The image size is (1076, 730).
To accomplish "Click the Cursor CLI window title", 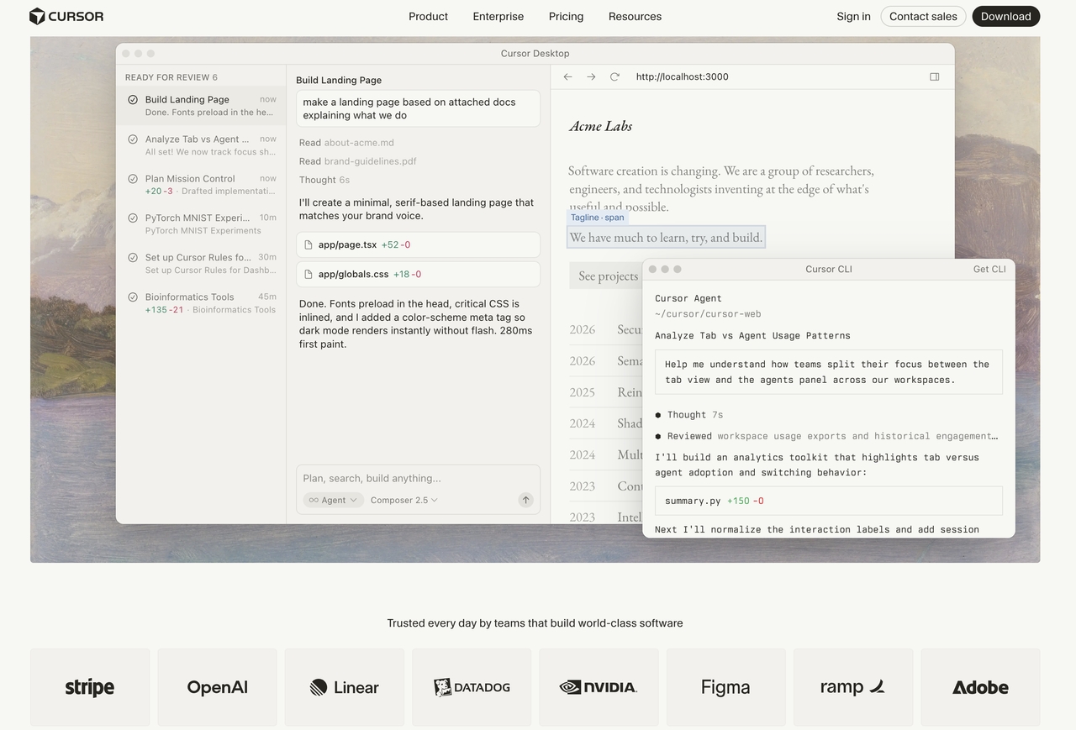I will [829, 269].
